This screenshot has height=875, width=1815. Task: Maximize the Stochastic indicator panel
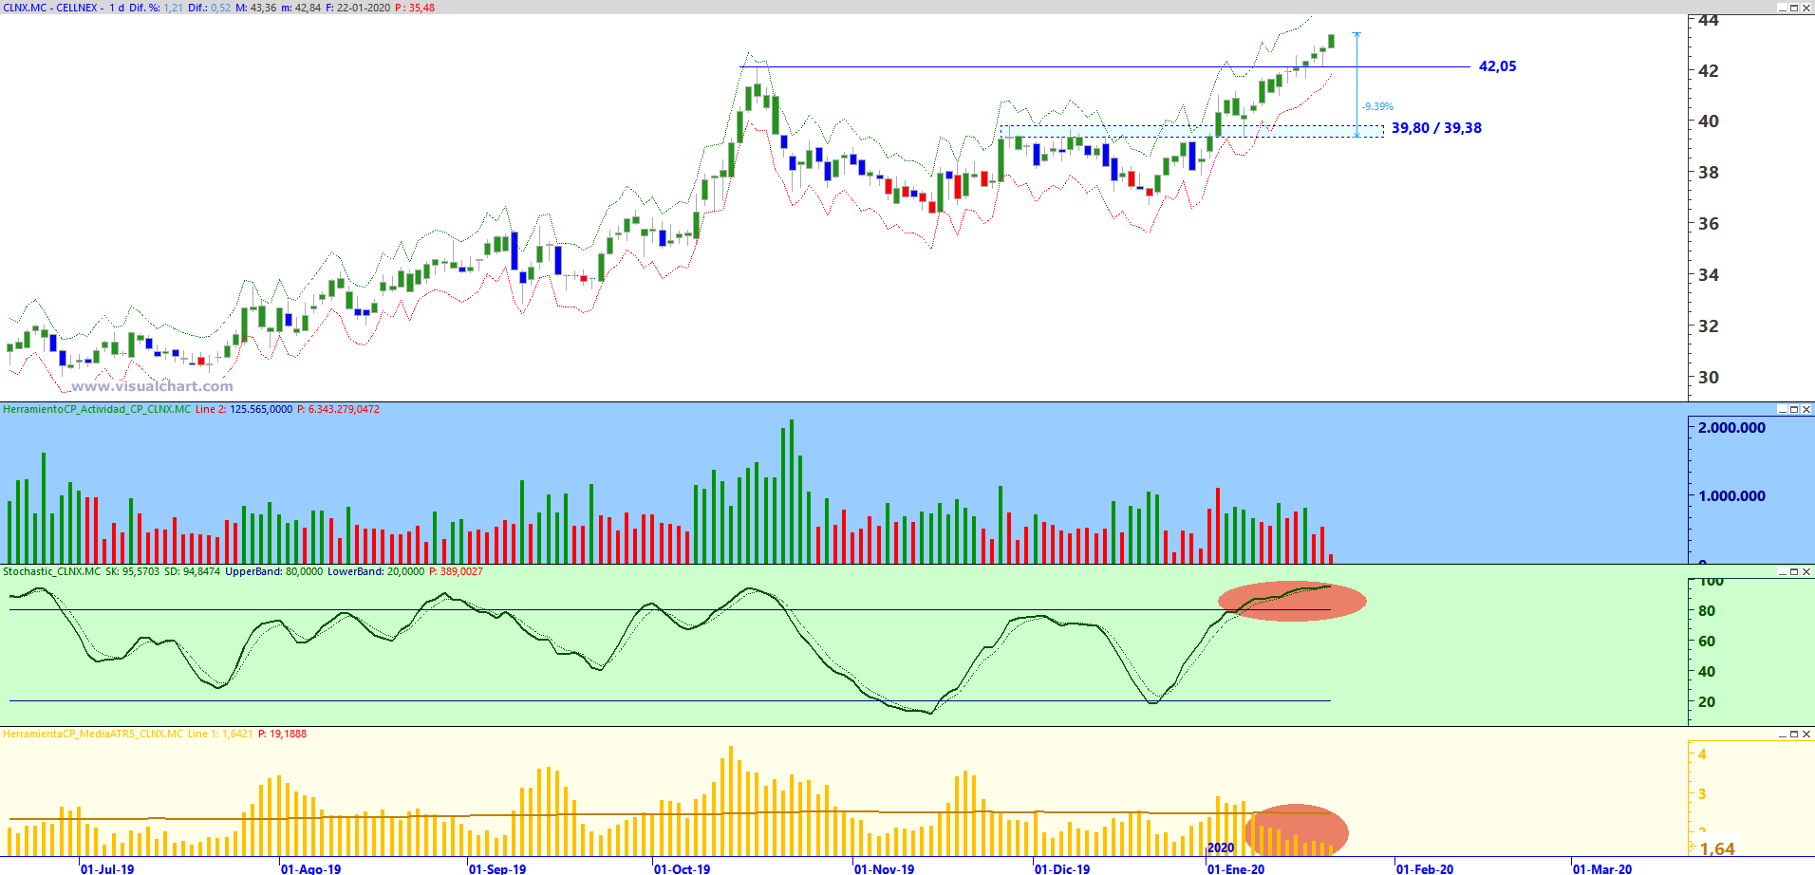[x=1794, y=571]
